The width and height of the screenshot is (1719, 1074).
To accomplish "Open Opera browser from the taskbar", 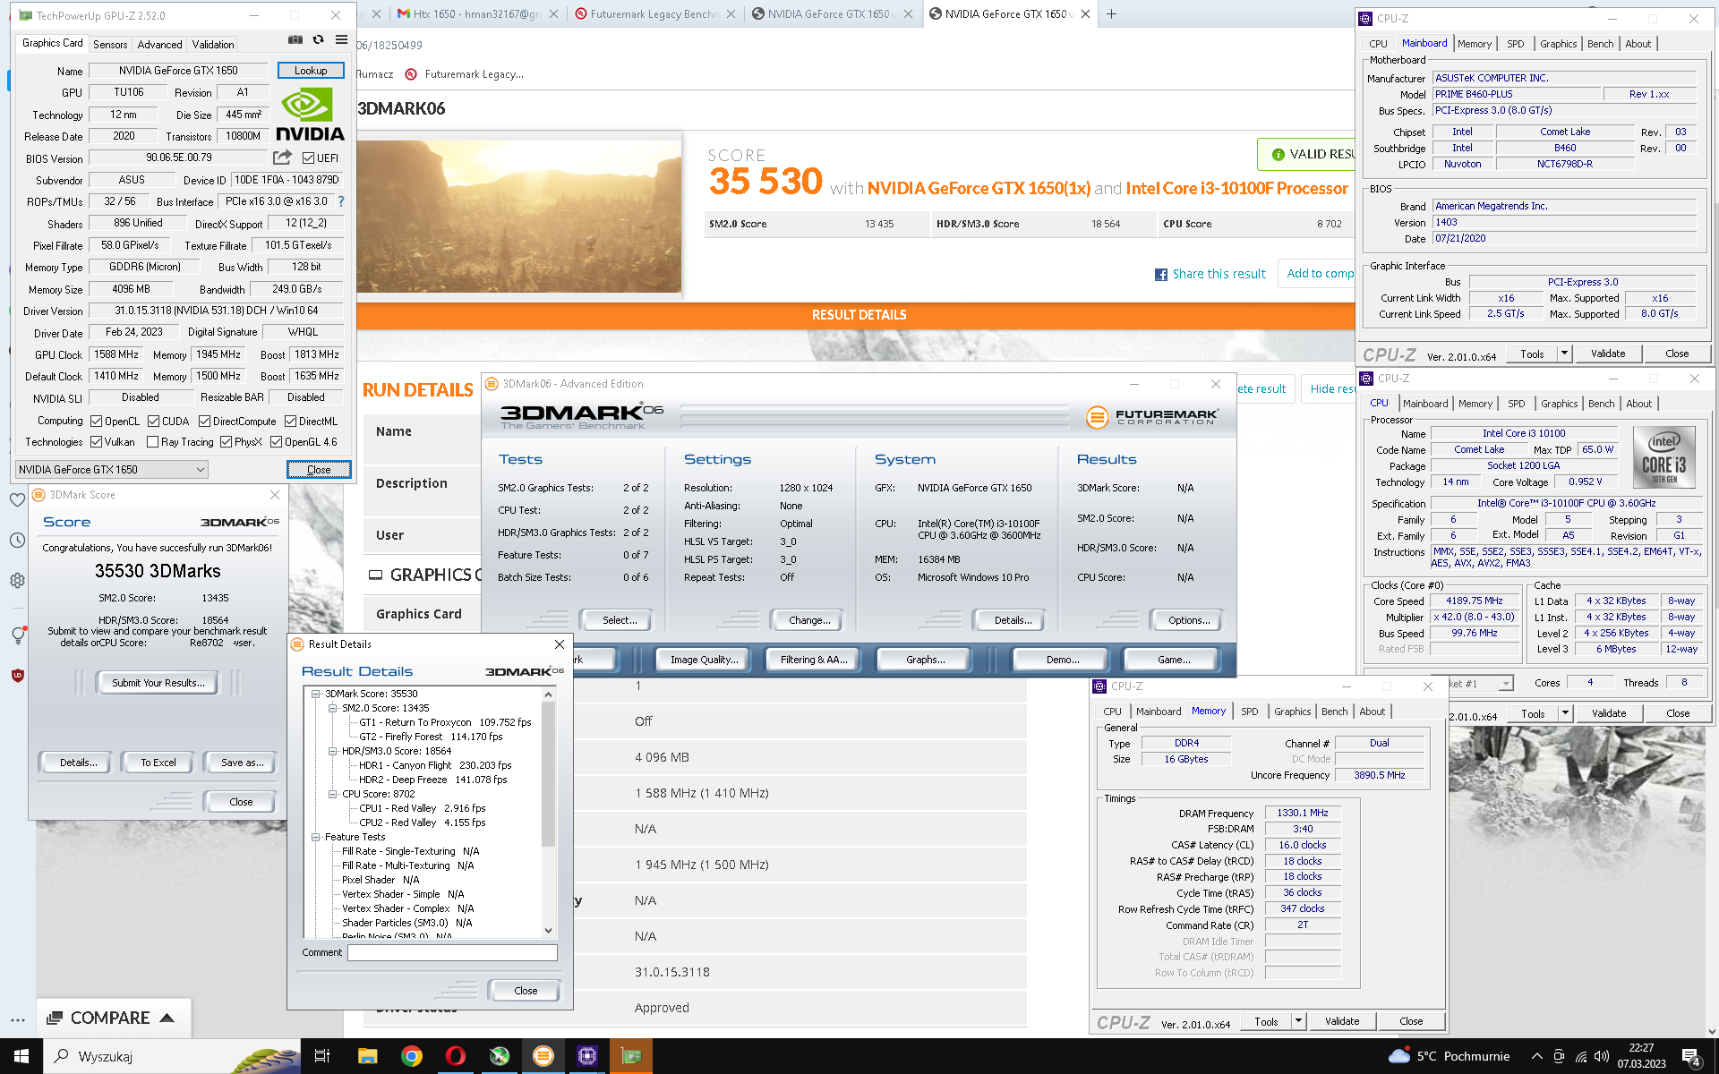I will 455,1056.
